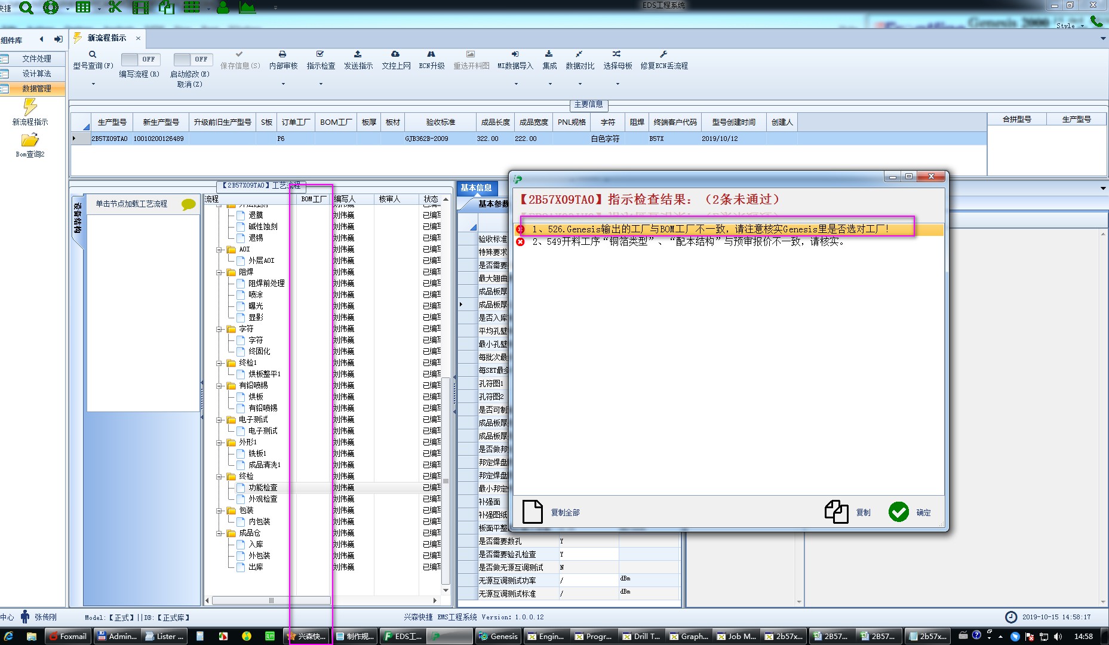The height and width of the screenshot is (645, 1109).
Task: Select error 526 Genesis factory mismatch row
Action: click(729, 229)
